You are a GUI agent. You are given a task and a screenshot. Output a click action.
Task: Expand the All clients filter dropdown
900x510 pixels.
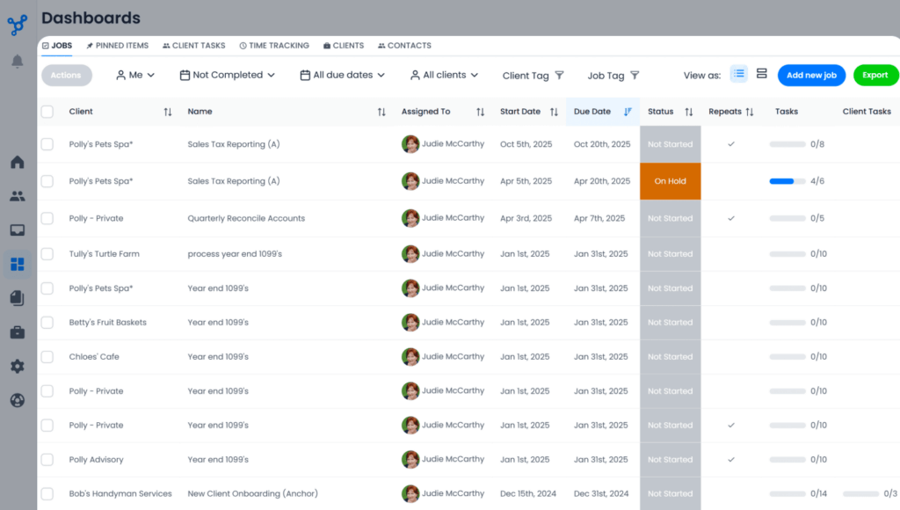[x=444, y=76]
